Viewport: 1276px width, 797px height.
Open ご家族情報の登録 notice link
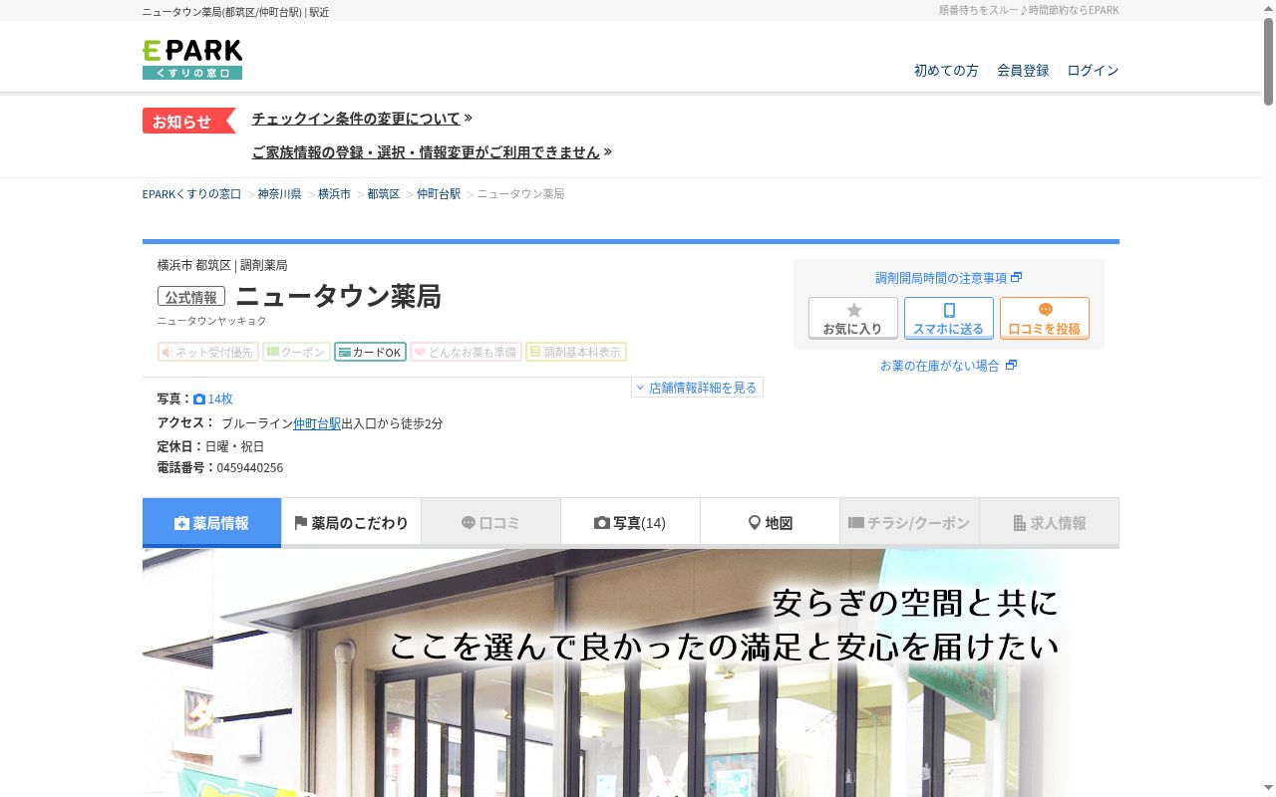click(x=426, y=152)
